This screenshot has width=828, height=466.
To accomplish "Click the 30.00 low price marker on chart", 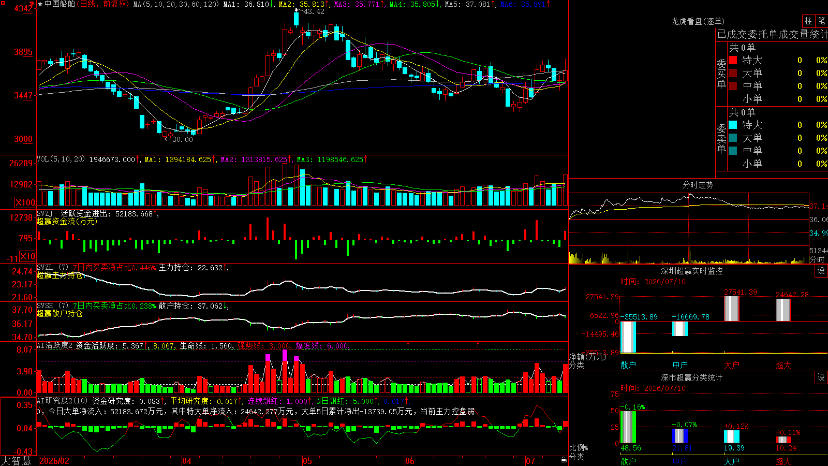I will (x=182, y=139).
